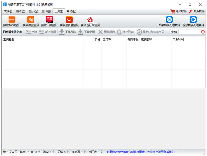Click the 激活软件 key button
The image size is (207, 156).
pos(197,11)
